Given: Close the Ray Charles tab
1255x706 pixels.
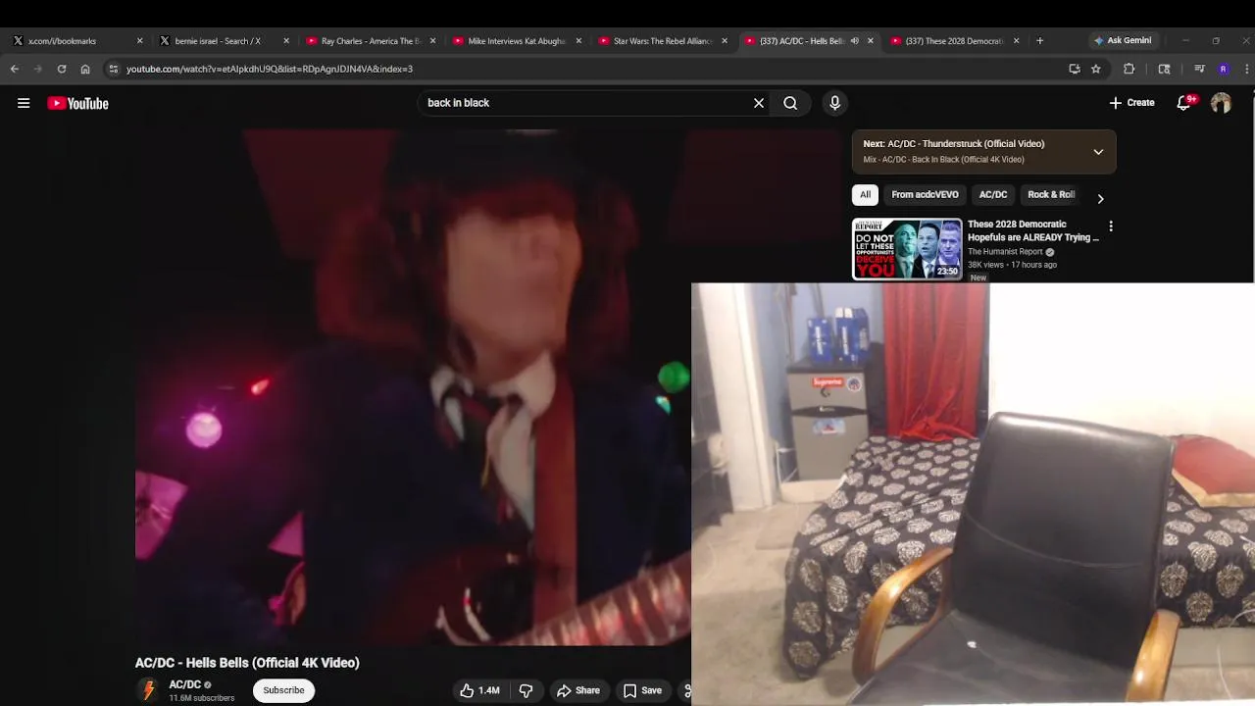Looking at the screenshot, I should click(x=432, y=41).
